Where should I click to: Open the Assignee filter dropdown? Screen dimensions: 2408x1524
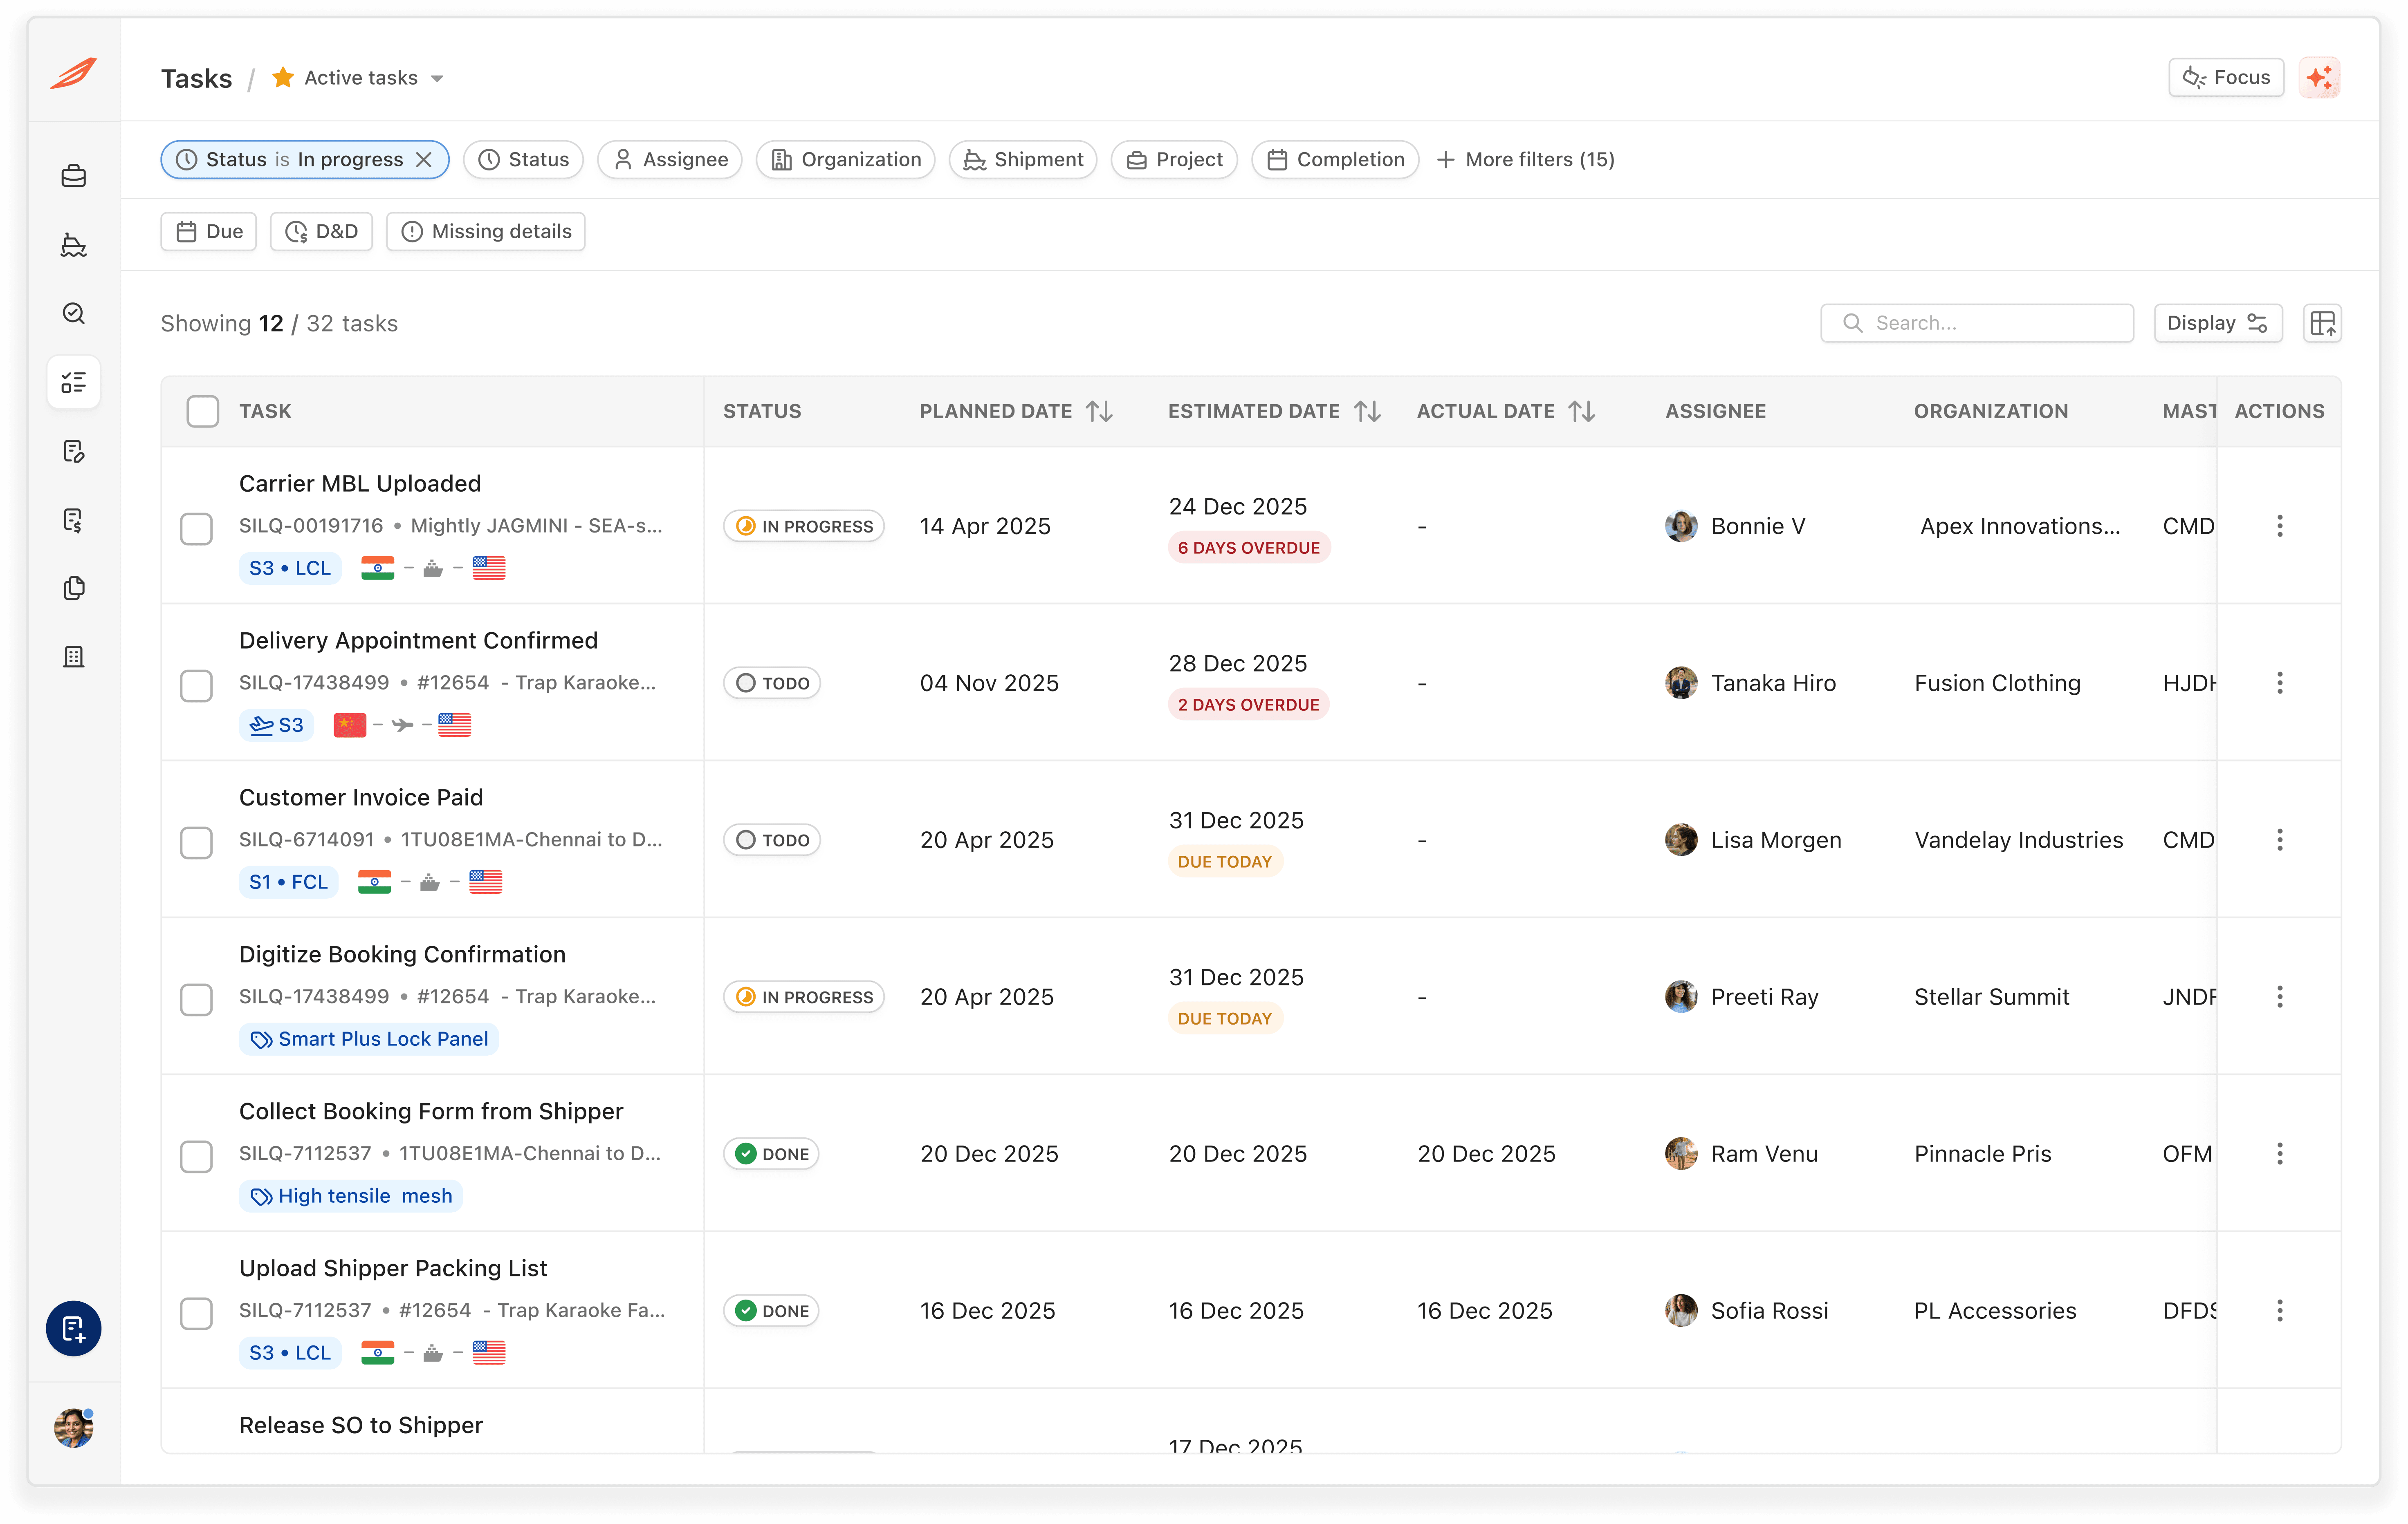(x=670, y=160)
